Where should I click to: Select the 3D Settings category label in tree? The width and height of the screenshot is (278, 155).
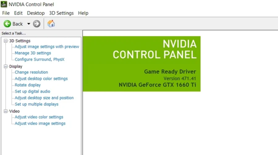click(x=20, y=41)
